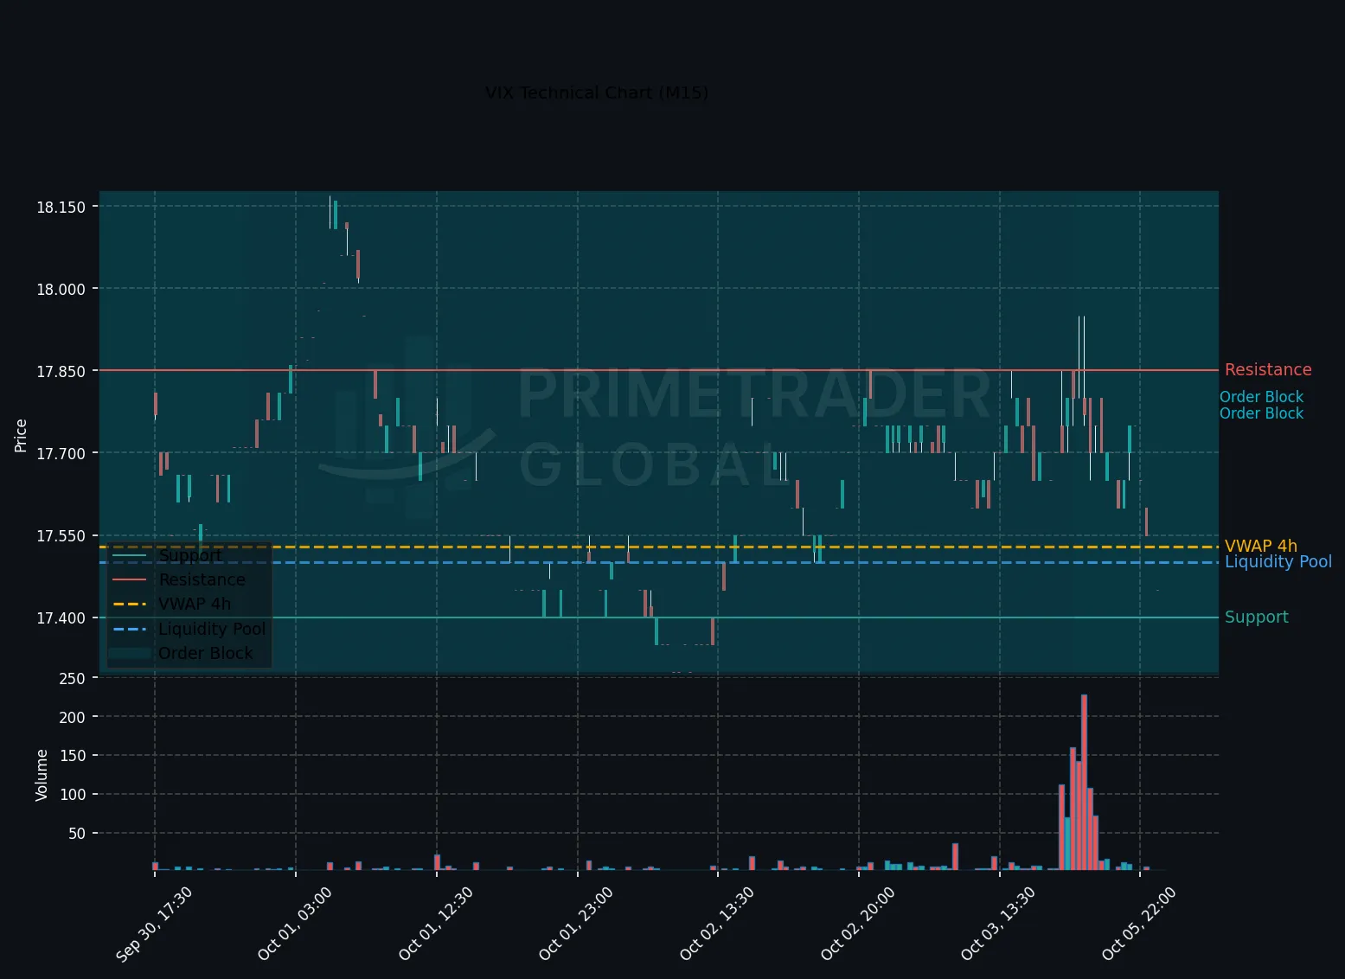Select the Oct 01, 23:00 time label

pos(576,924)
